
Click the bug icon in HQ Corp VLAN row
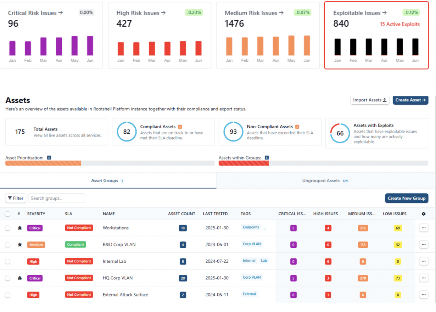19,278
